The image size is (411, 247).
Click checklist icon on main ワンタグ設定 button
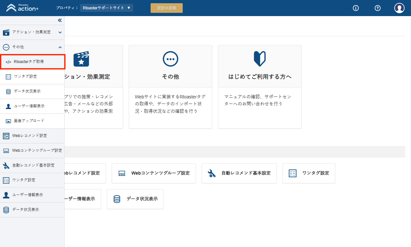293,173
